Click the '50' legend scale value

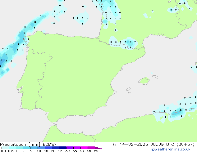(x=96, y=151)
